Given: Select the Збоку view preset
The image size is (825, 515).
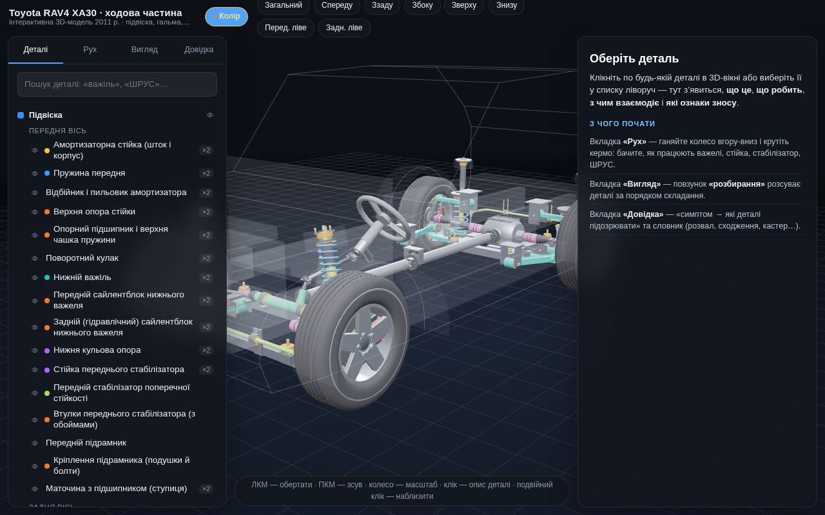Looking at the screenshot, I should pyautogui.click(x=422, y=6).
